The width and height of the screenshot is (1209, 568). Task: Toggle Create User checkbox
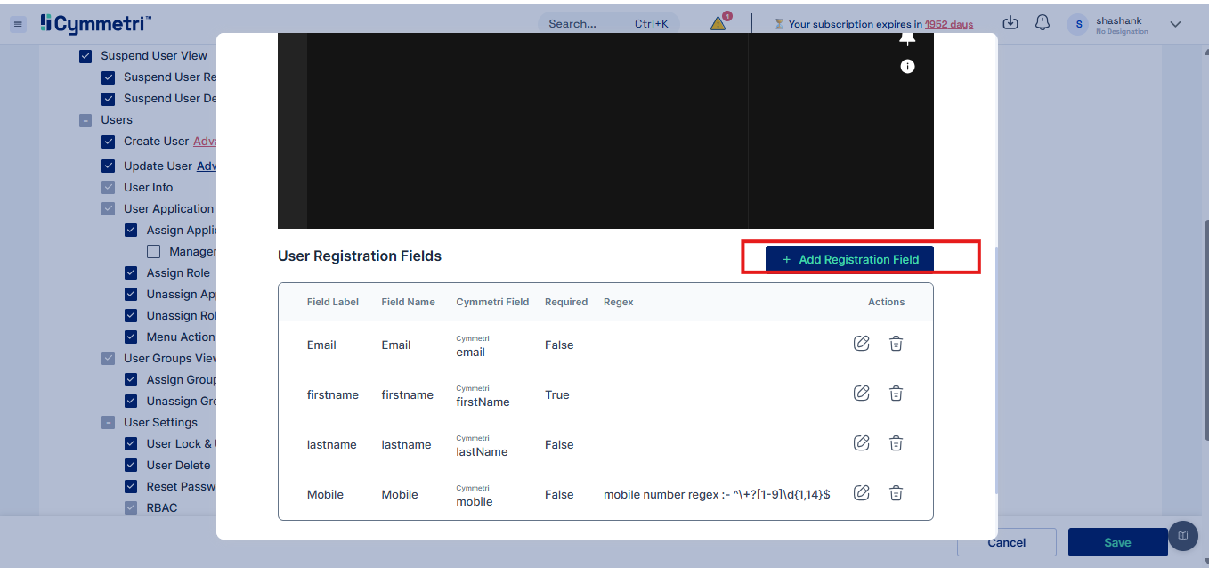pyautogui.click(x=109, y=142)
